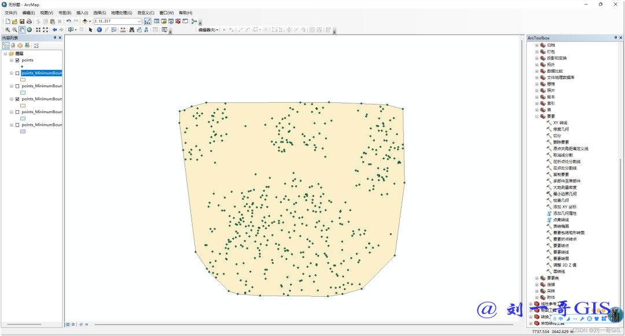Expand the 投影和变换 toolset

point(536,58)
